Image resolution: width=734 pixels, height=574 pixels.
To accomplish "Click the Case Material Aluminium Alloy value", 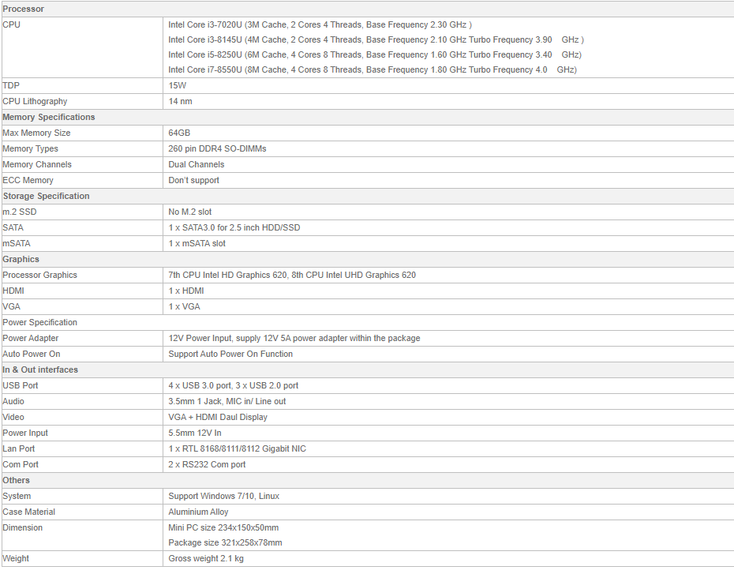I will [198, 512].
